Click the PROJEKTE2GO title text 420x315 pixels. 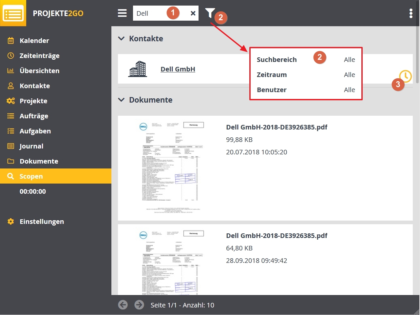point(58,13)
